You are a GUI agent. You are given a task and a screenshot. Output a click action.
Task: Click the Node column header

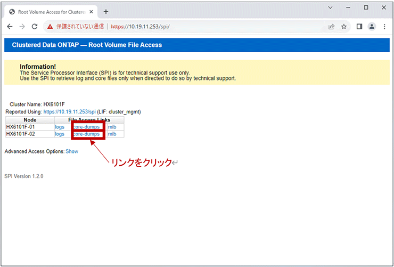point(30,120)
